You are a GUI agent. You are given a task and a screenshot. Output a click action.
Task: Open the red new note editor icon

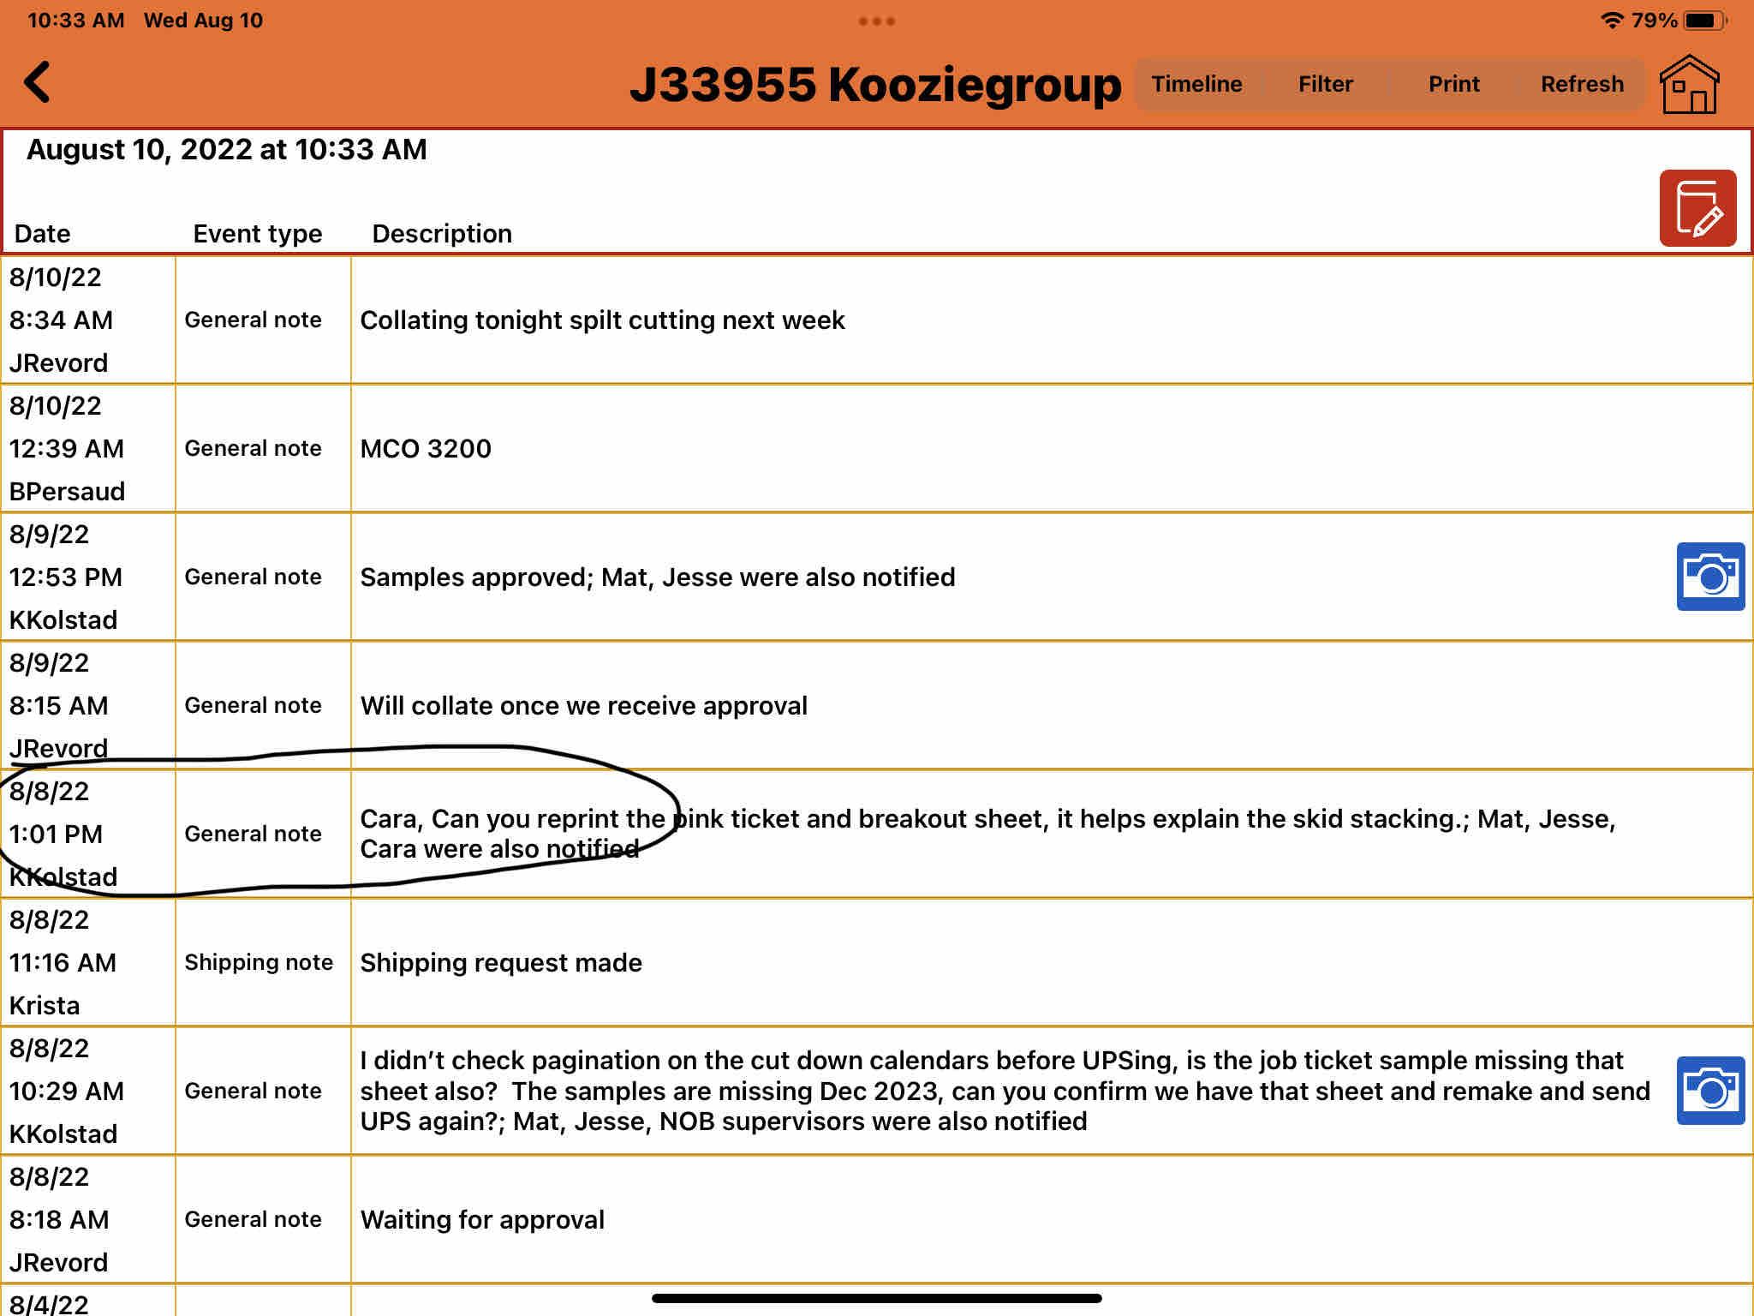point(1697,208)
